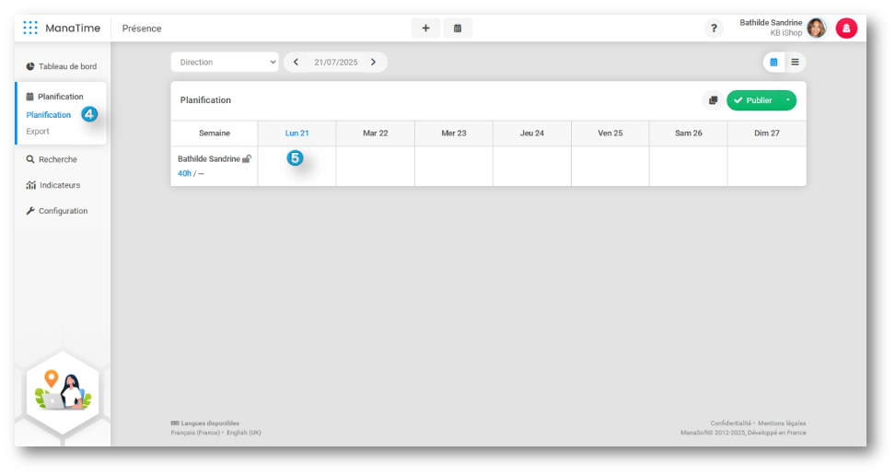Open the Direction dropdown selector
Viewport: 895px width, 475px height.
[225, 63]
